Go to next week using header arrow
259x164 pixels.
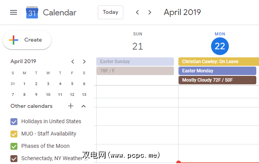pyautogui.click(x=150, y=12)
